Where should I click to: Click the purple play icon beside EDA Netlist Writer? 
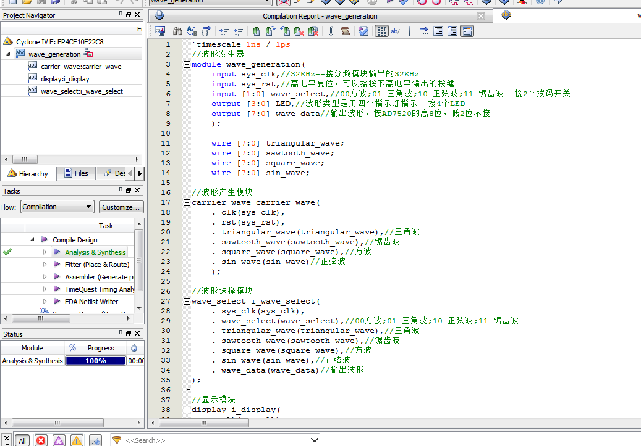click(57, 302)
